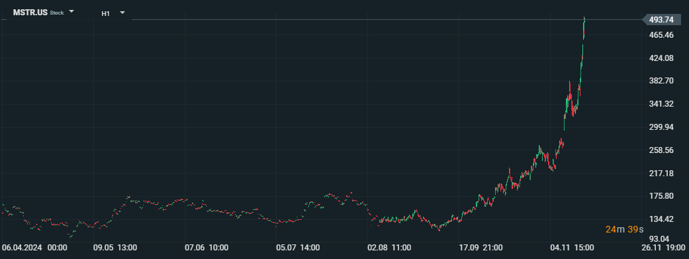Image resolution: width=689 pixels, height=259 pixels.
Task: Click the 17.09 21:00 time axis label
Action: [x=481, y=248]
